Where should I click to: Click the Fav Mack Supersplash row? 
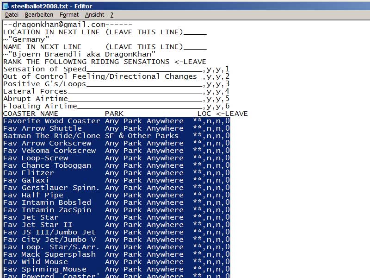(49, 254)
